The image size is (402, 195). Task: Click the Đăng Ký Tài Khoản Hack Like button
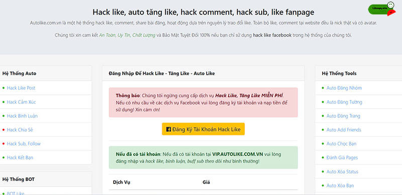204,129
